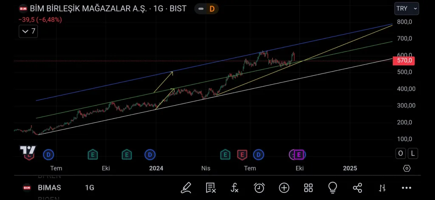435x200 pixels.
Task: Tap the -39,5 (-6,48%) change value
Action: coord(40,20)
